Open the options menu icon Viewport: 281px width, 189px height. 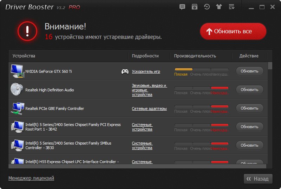coord(231,7)
